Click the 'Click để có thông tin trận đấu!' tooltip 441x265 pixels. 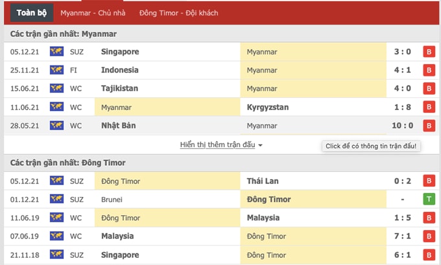point(371,146)
